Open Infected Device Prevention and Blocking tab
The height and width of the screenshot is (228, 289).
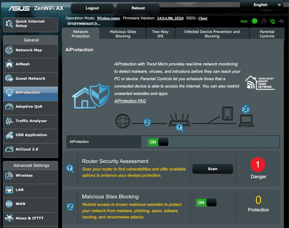(x=212, y=34)
